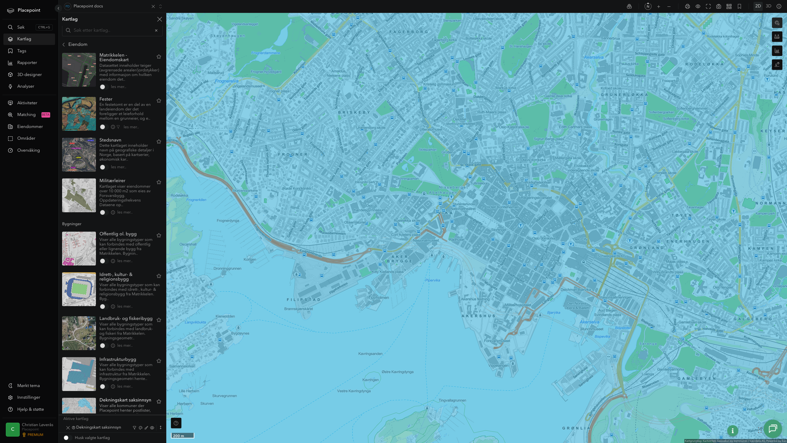Viewport: 787px width, 443px height.
Task: Open brush style for Dekningskart saksinnsyn
Action: point(146,428)
